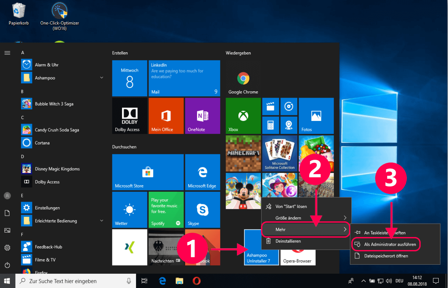Click the taskbar search field
This screenshot has width=448, height=288.
(76, 281)
